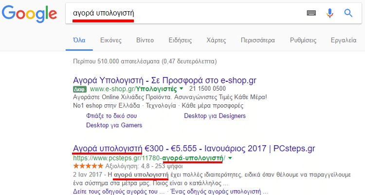
Task: Click the Google logo
Action: pyautogui.click(x=29, y=14)
